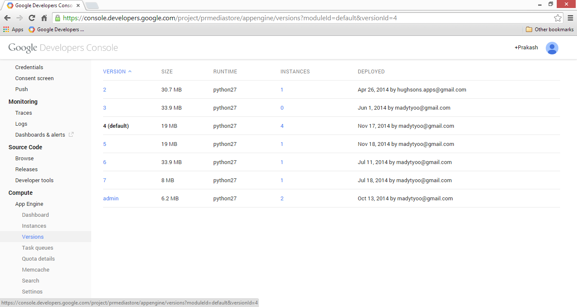Open Credentials in the sidebar
Image resolution: width=577 pixels, height=307 pixels.
click(x=29, y=67)
